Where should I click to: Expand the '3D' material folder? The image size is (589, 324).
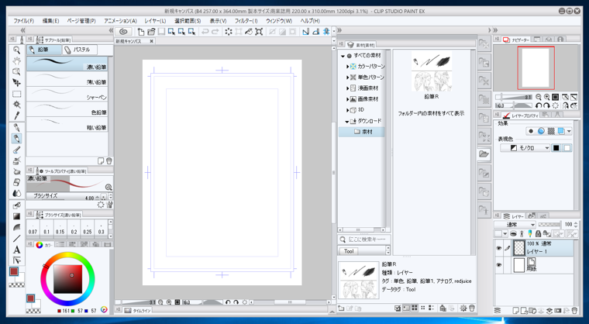pyautogui.click(x=348, y=110)
